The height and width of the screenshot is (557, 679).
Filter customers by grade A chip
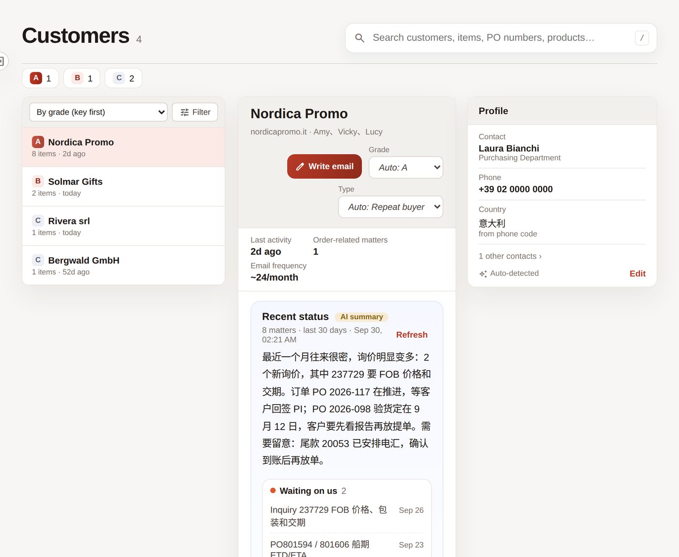click(40, 78)
